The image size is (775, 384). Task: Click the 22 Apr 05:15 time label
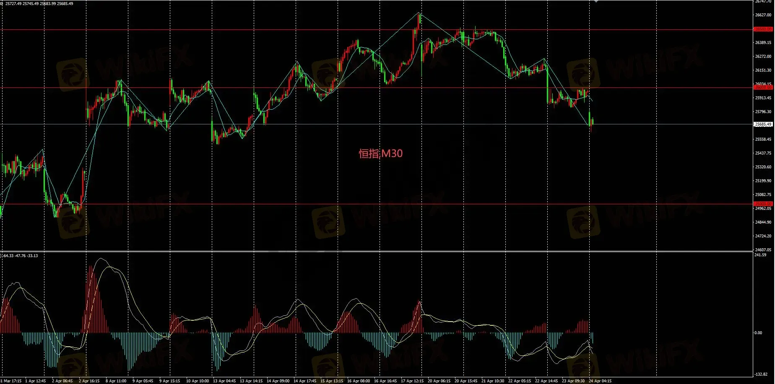(520, 381)
